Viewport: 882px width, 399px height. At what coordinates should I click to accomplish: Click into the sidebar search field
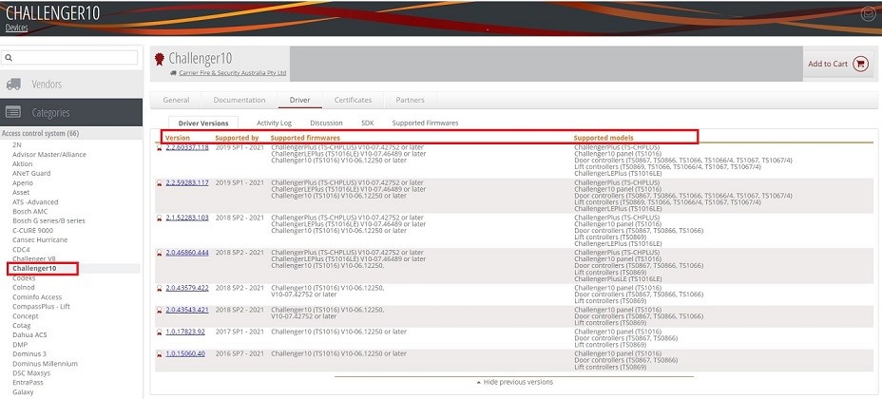coord(69,57)
